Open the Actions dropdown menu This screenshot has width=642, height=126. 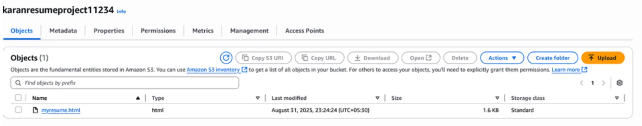[502, 58]
